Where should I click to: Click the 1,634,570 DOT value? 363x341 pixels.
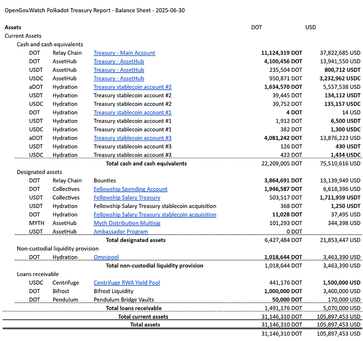point(283,87)
